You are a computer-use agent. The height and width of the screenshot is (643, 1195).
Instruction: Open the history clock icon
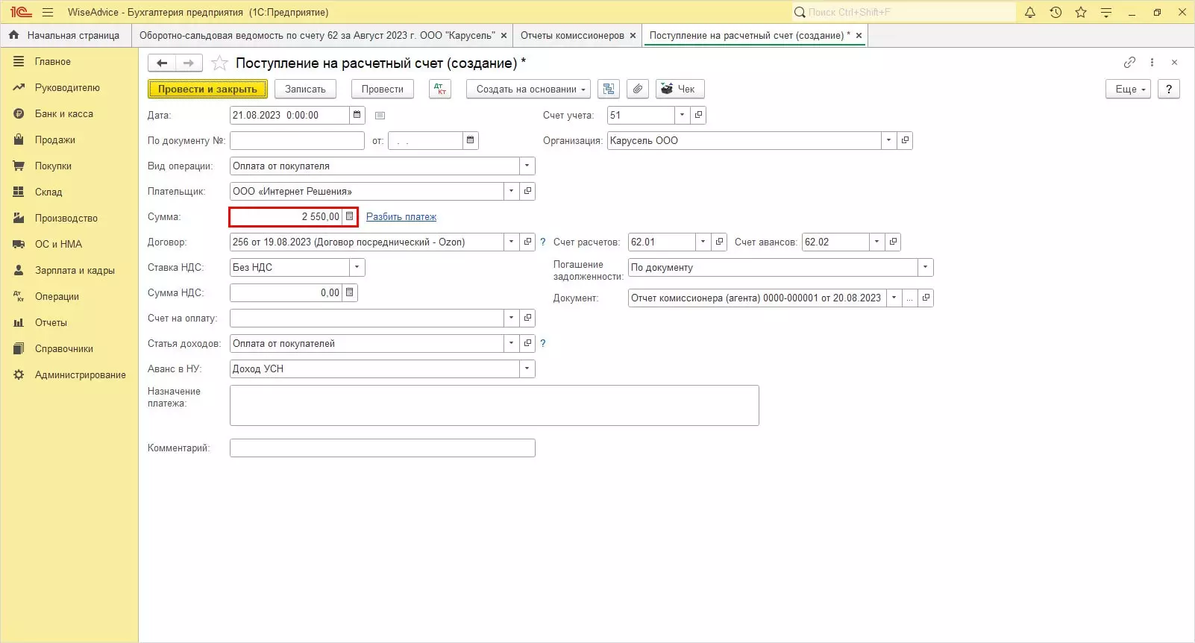pos(1056,12)
